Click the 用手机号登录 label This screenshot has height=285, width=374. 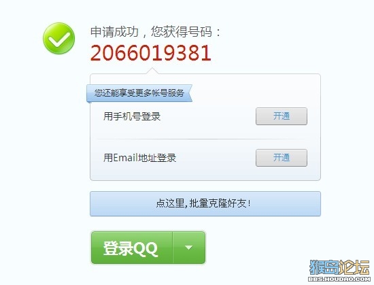click(x=132, y=116)
